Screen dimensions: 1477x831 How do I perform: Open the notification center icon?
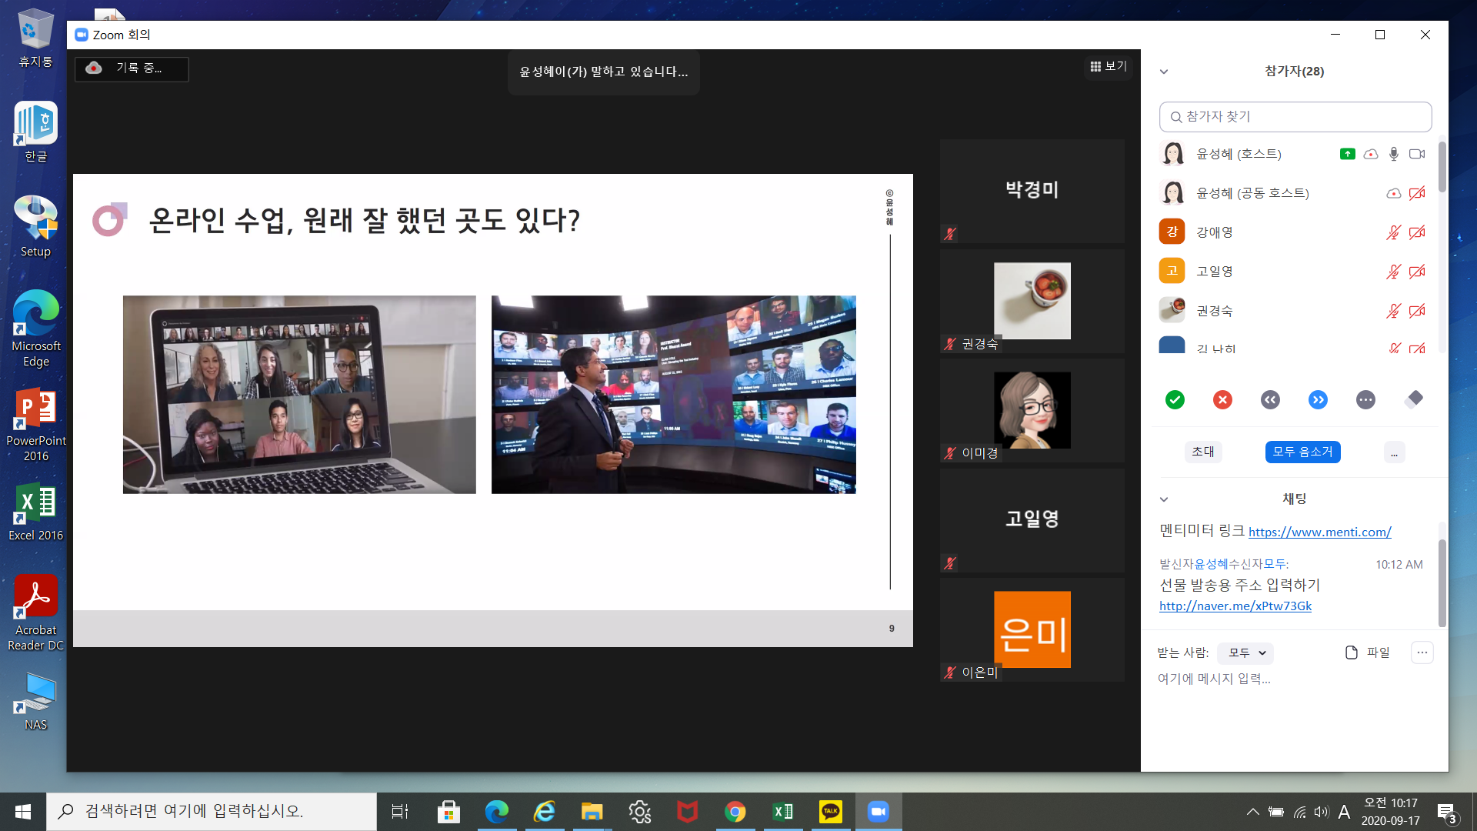[x=1447, y=812]
